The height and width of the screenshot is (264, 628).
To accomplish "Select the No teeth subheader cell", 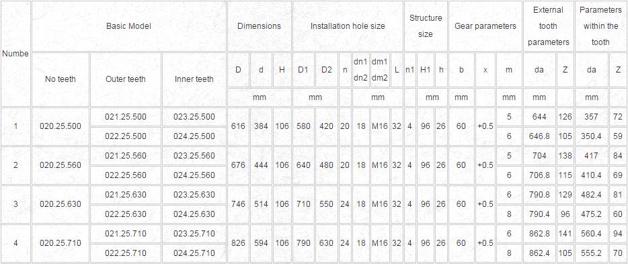I will click(x=61, y=79).
